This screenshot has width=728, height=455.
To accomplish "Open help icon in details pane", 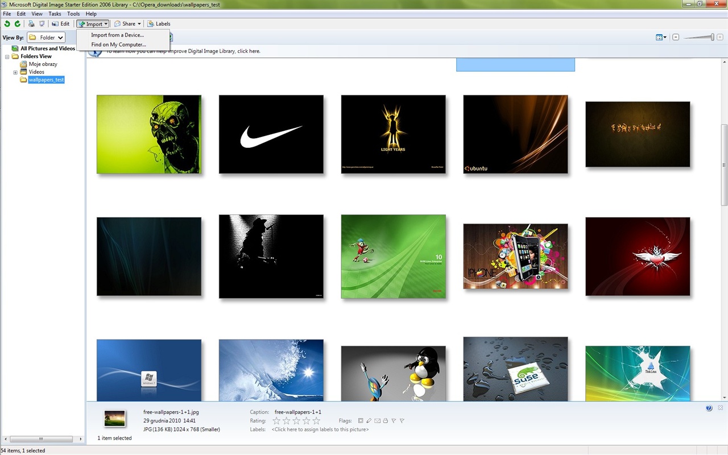I will [709, 408].
